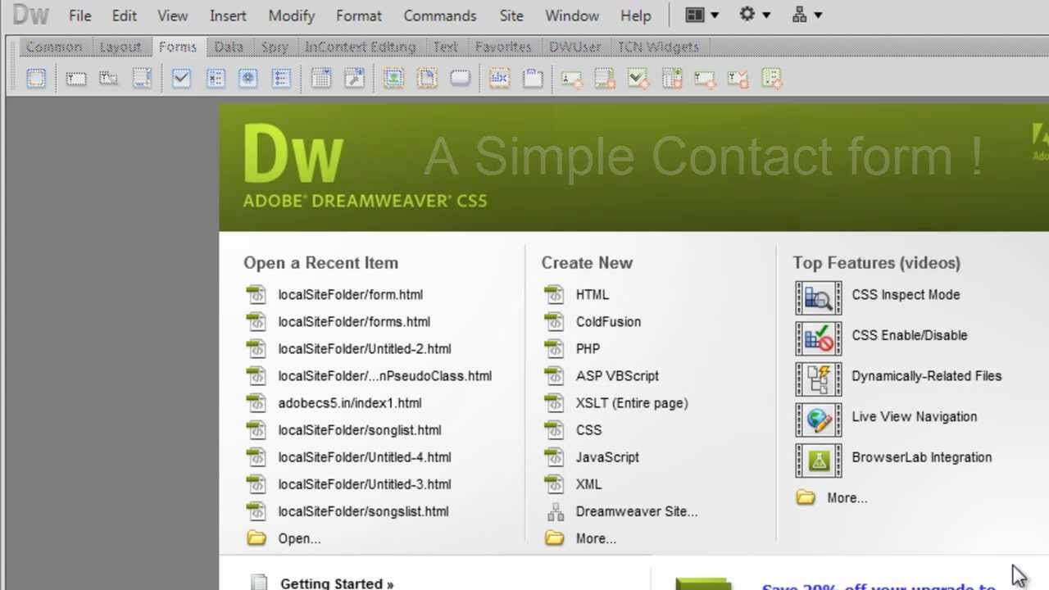Create a new CSS document
1049x590 pixels.
click(x=588, y=429)
